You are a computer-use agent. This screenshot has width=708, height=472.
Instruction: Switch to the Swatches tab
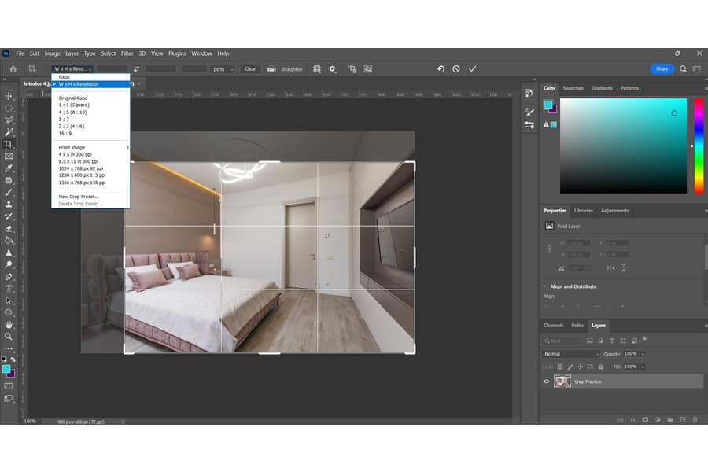[x=573, y=88]
